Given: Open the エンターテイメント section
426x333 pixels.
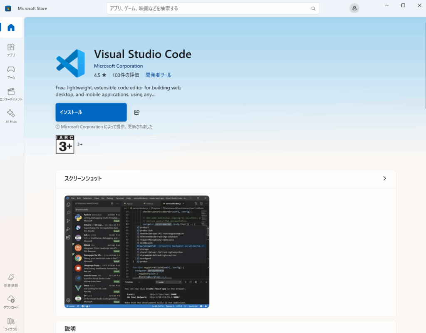Looking at the screenshot, I should pos(11,94).
